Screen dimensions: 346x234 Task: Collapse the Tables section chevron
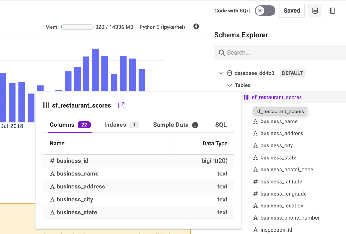(229, 85)
